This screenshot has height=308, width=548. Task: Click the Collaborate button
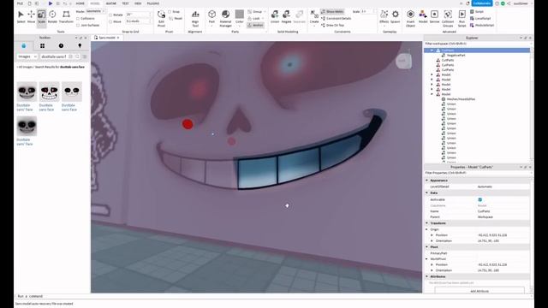(x=482, y=3)
